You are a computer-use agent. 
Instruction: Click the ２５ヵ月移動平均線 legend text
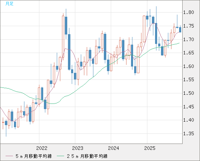pyautogui.click(x=87, y=156)
